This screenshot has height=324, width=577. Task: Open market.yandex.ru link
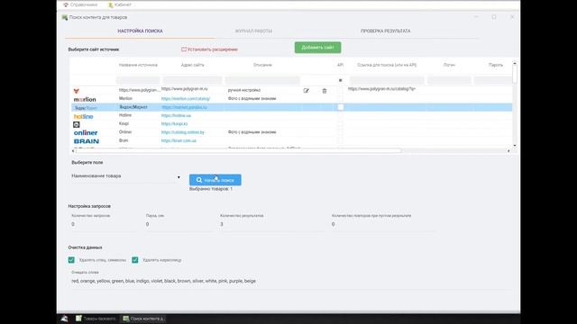184,107
